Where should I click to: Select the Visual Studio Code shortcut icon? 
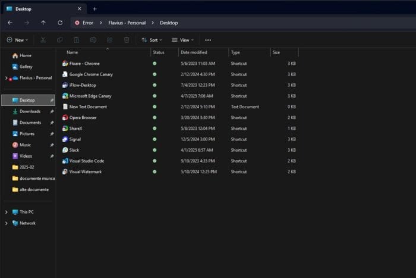point(65,161)
